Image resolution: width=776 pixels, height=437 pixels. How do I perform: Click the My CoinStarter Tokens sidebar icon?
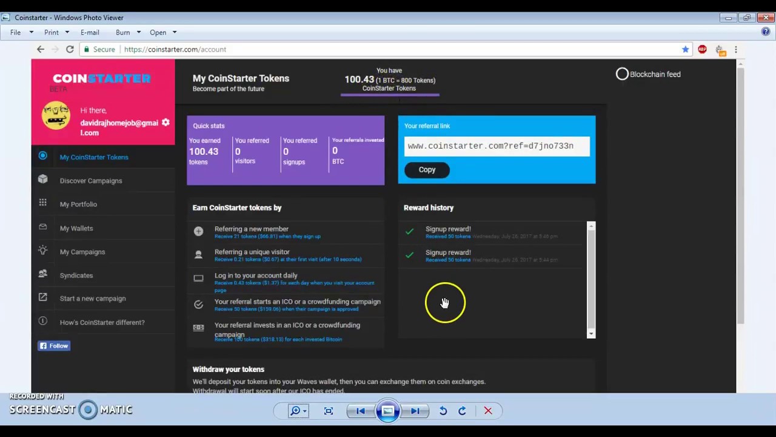pyautogui.click(x=42, y=156)
